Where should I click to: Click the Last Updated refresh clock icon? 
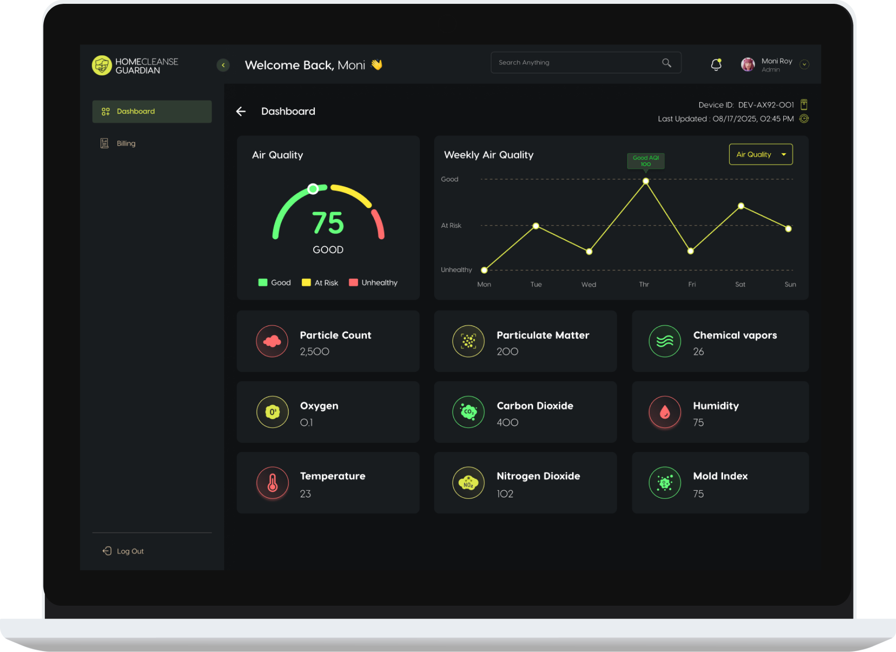click(804, 119)
